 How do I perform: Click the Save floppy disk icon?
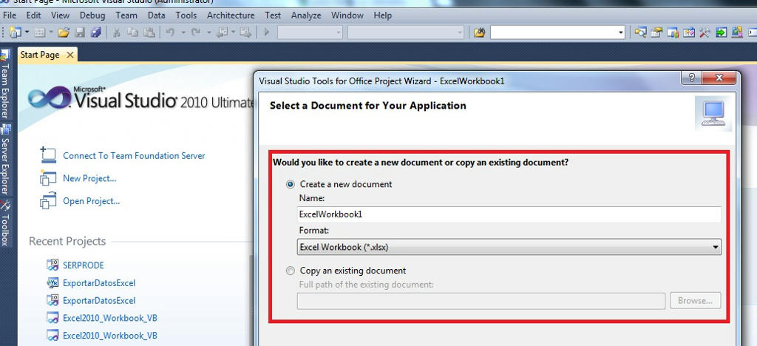click(80, 33)
